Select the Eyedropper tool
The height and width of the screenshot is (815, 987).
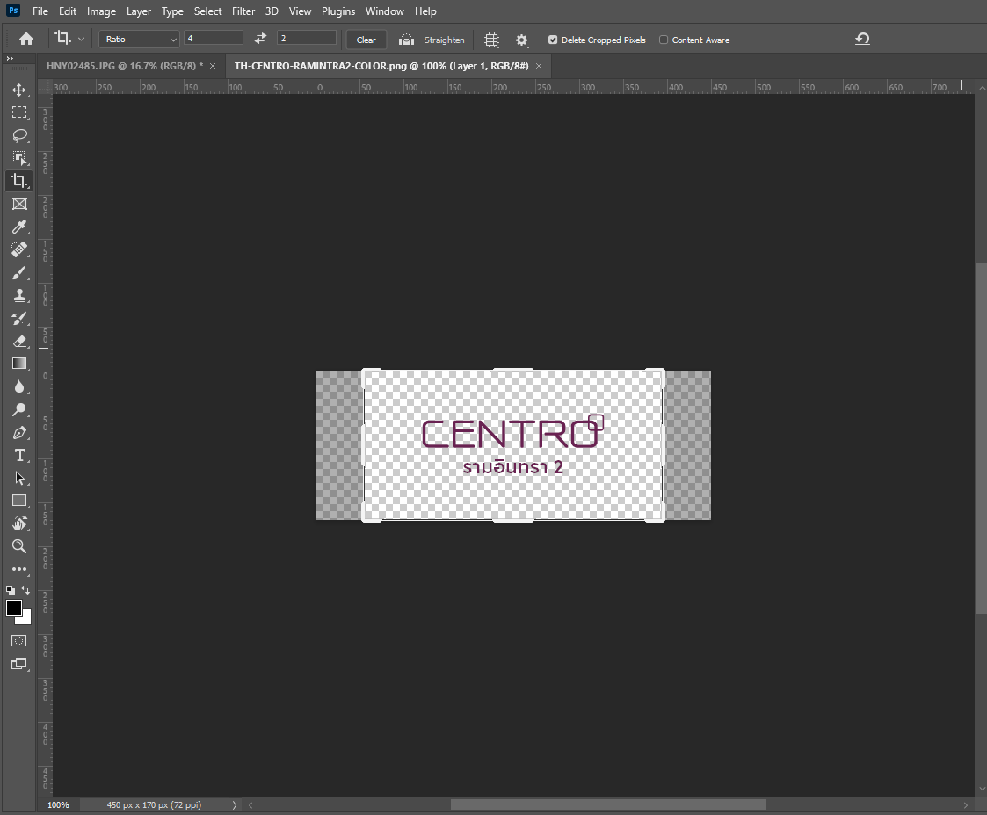(19, 227)
